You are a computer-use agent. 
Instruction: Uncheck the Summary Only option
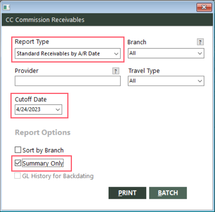point(18,163)
